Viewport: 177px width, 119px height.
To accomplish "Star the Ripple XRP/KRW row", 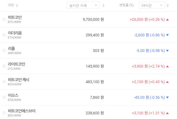I will pos(4,51).
